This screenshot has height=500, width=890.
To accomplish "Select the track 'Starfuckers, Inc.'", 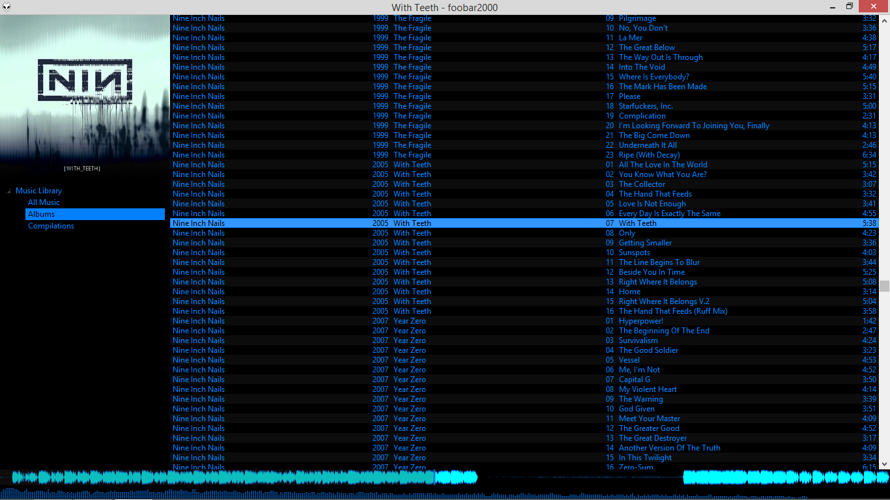I will (x=645, y=106).
